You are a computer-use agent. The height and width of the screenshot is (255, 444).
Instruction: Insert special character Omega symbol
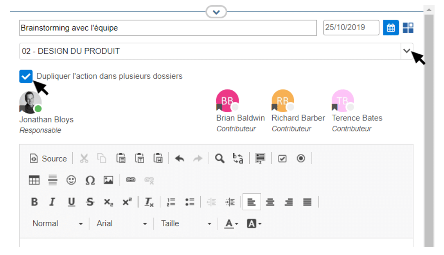(90, 180)
